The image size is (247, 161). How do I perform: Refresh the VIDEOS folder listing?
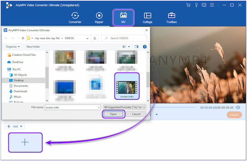[x=95, y=38]
